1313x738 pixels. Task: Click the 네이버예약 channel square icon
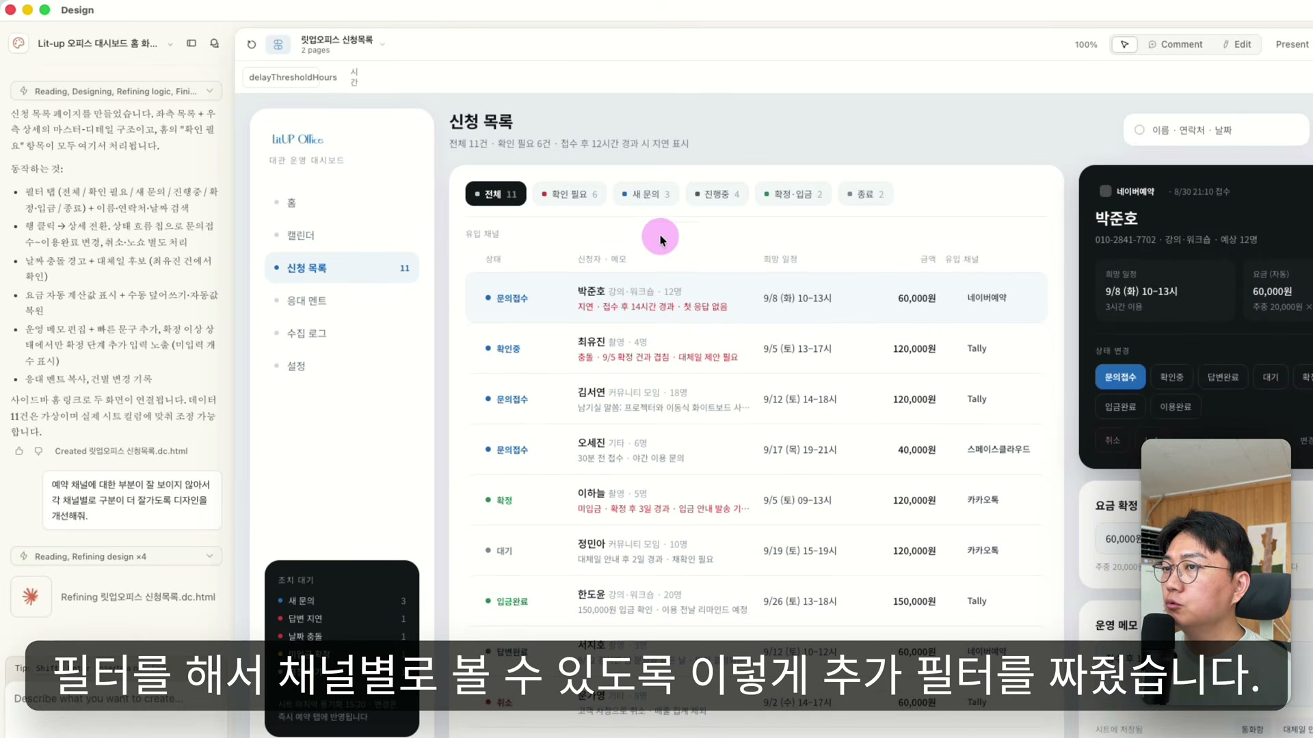[1105, 191]
